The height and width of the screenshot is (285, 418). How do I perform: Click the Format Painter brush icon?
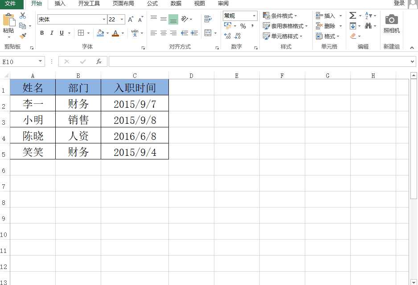[x=23, y=36]
